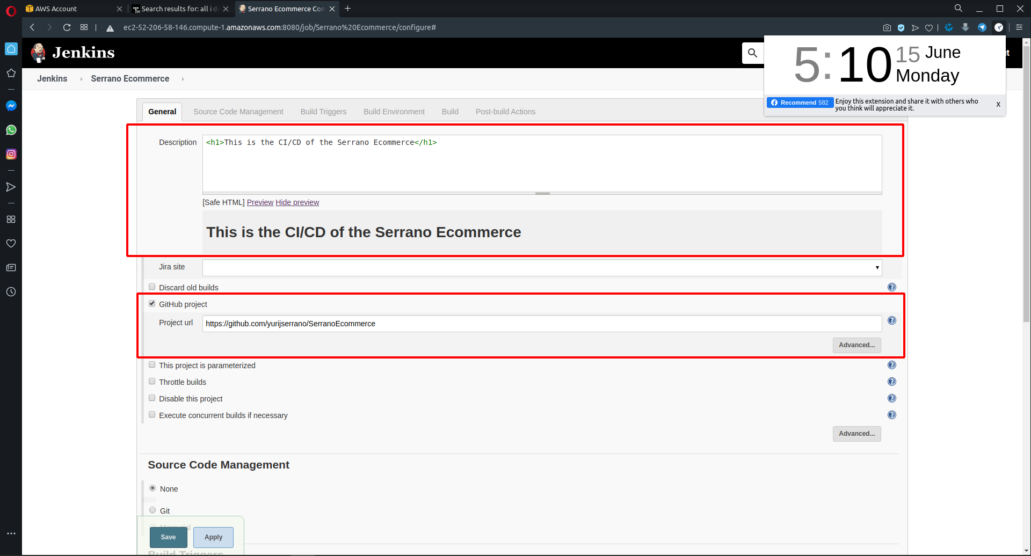This screenshot has width=1031, height=556.
Task: Open My Flow arrow icon in sidebar
Action: (x=11, y=187)
